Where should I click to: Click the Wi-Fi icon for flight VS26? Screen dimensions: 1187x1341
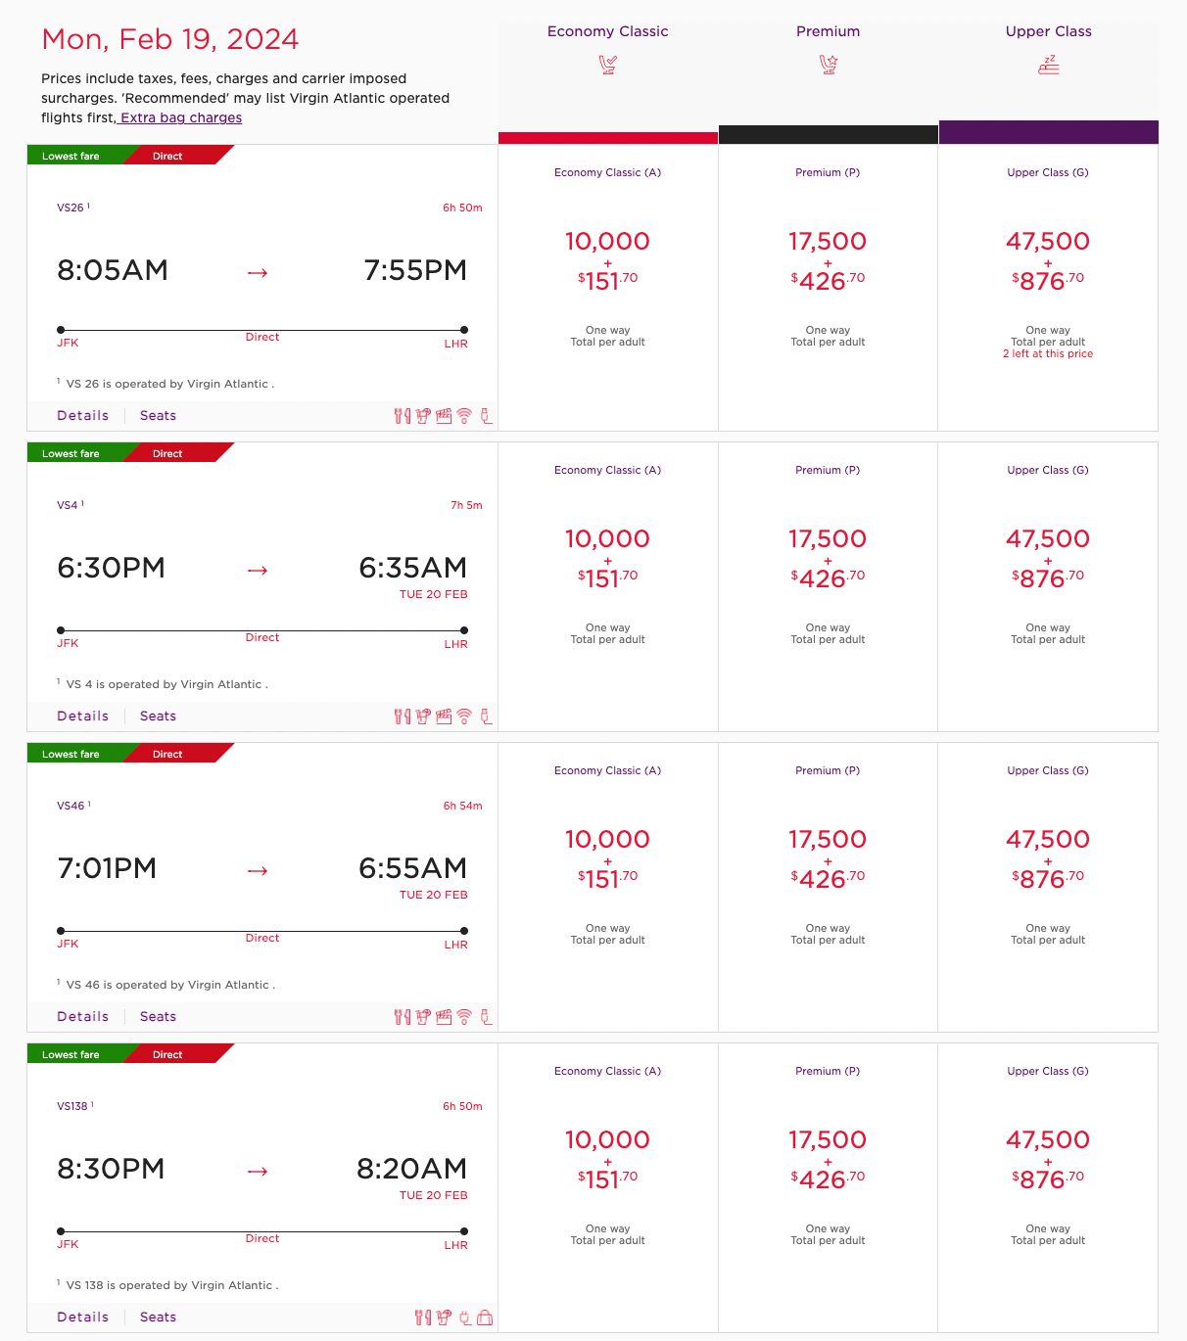point(464,416)
